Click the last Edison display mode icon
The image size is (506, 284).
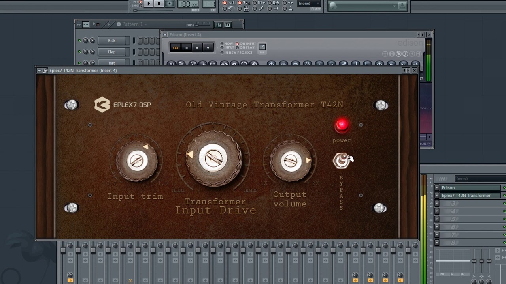419,54
